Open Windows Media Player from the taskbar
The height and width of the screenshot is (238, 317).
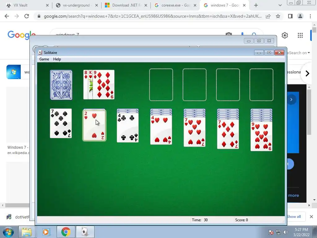point(46,232)
